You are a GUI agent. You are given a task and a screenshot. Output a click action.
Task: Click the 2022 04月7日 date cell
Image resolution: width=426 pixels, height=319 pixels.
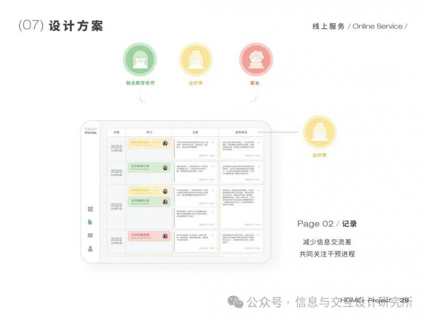[x=116, y=207]
